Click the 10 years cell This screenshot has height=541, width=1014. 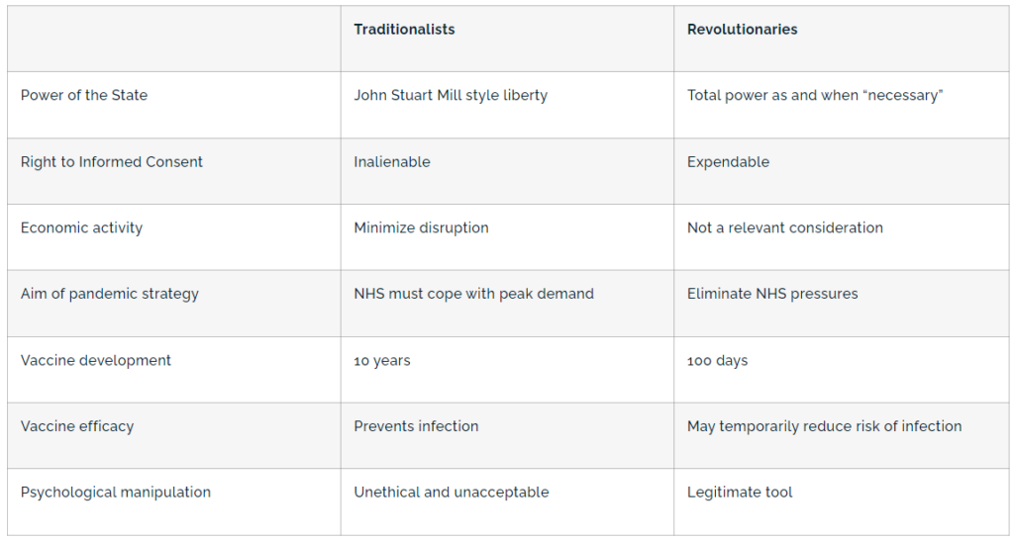point(382,361)
